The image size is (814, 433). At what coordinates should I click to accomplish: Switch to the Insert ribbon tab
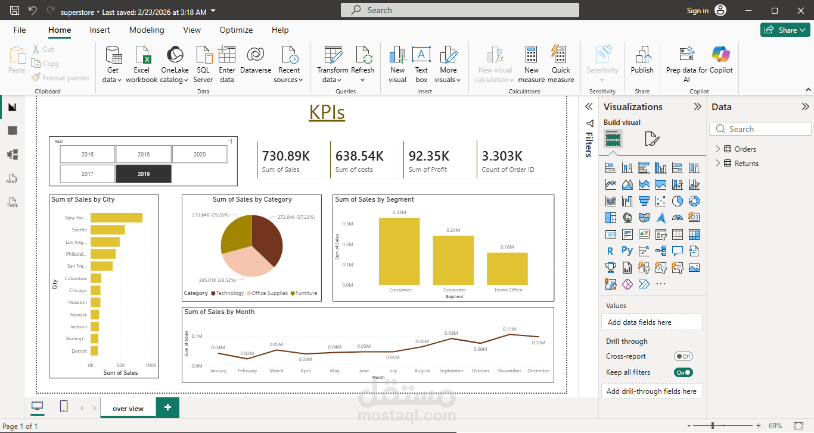pos(100,30)
